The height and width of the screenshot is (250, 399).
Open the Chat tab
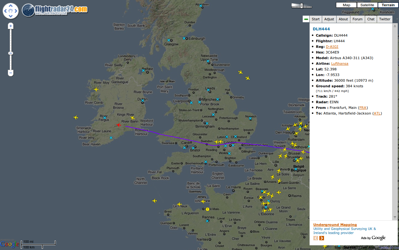click(371, 19)
